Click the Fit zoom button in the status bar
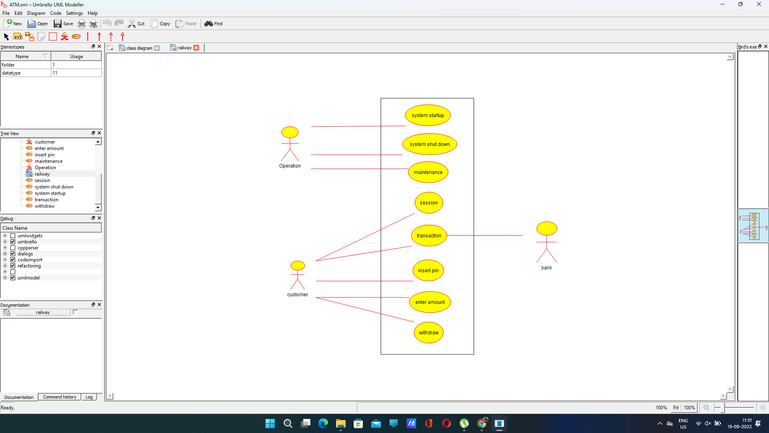The image size is (769, 433). pos(676,407)
